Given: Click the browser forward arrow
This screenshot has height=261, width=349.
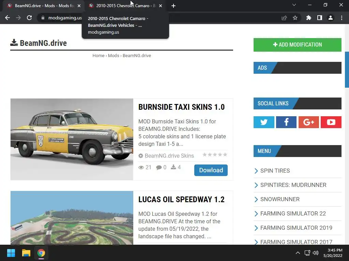Looking at the screenshot, I should point(18,18).
